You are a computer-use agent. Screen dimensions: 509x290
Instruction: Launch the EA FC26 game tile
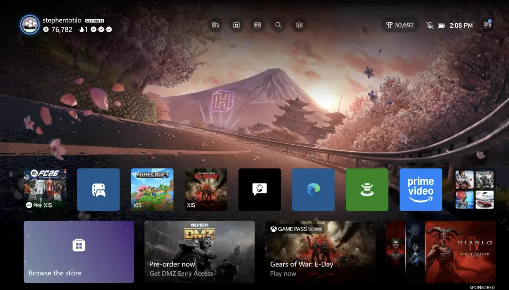pyautogui.click(x=45, y=190)
